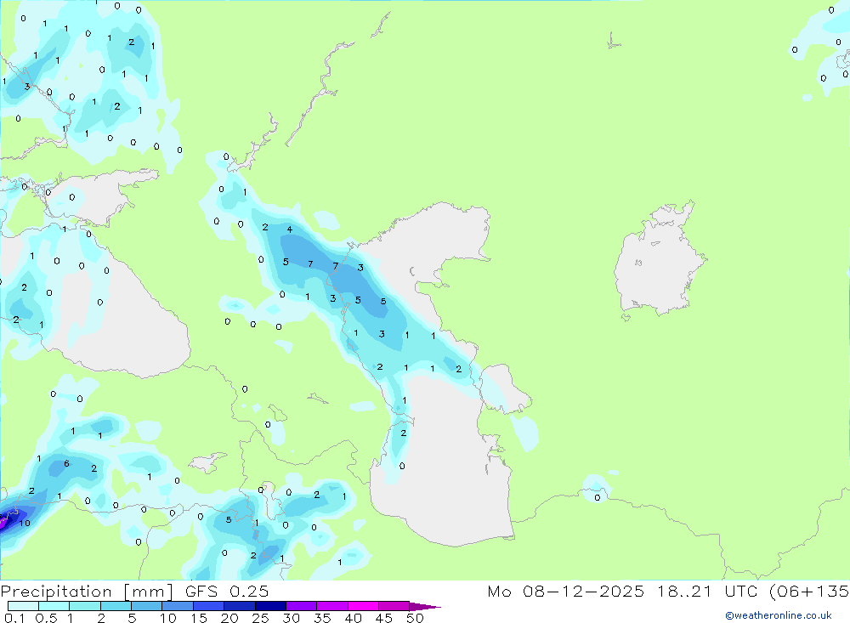Click the 40 to 45 mm magenta swatch
This screenshot has height=623, width=850.
click(x=363, y=606)
